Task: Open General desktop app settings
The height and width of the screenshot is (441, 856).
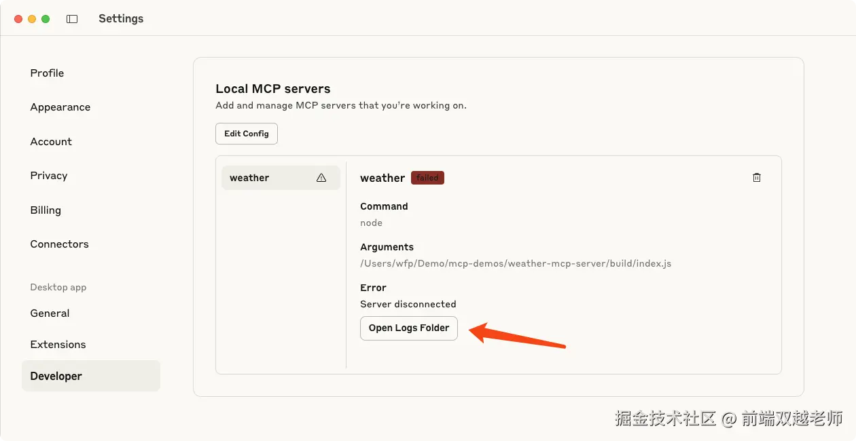Action: coord(50,313)
